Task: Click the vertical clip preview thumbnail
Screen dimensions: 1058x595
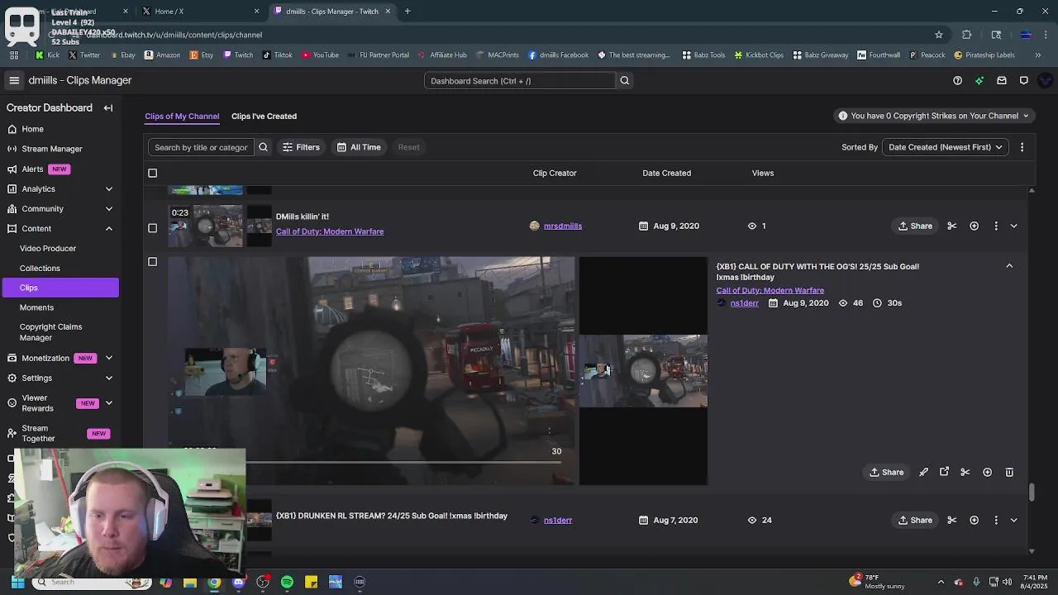Action: pos(643,370)
